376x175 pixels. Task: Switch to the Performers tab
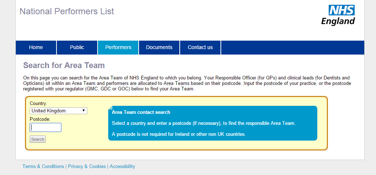pos(118,47)
